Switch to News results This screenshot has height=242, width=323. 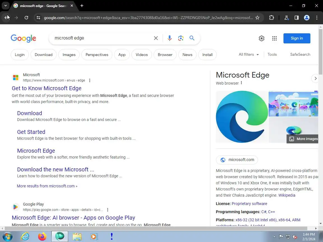pos(188,55)
